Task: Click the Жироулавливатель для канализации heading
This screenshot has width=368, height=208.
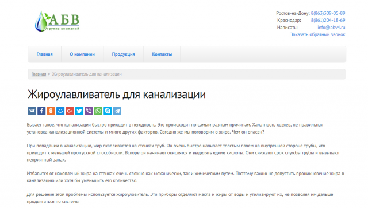Action: click(x=117, y=95)
